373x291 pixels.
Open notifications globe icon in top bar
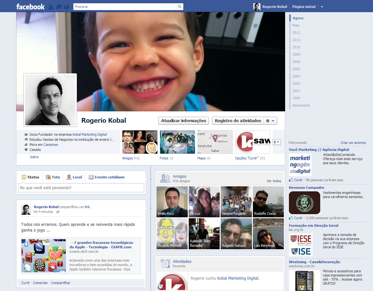point(66,7)
